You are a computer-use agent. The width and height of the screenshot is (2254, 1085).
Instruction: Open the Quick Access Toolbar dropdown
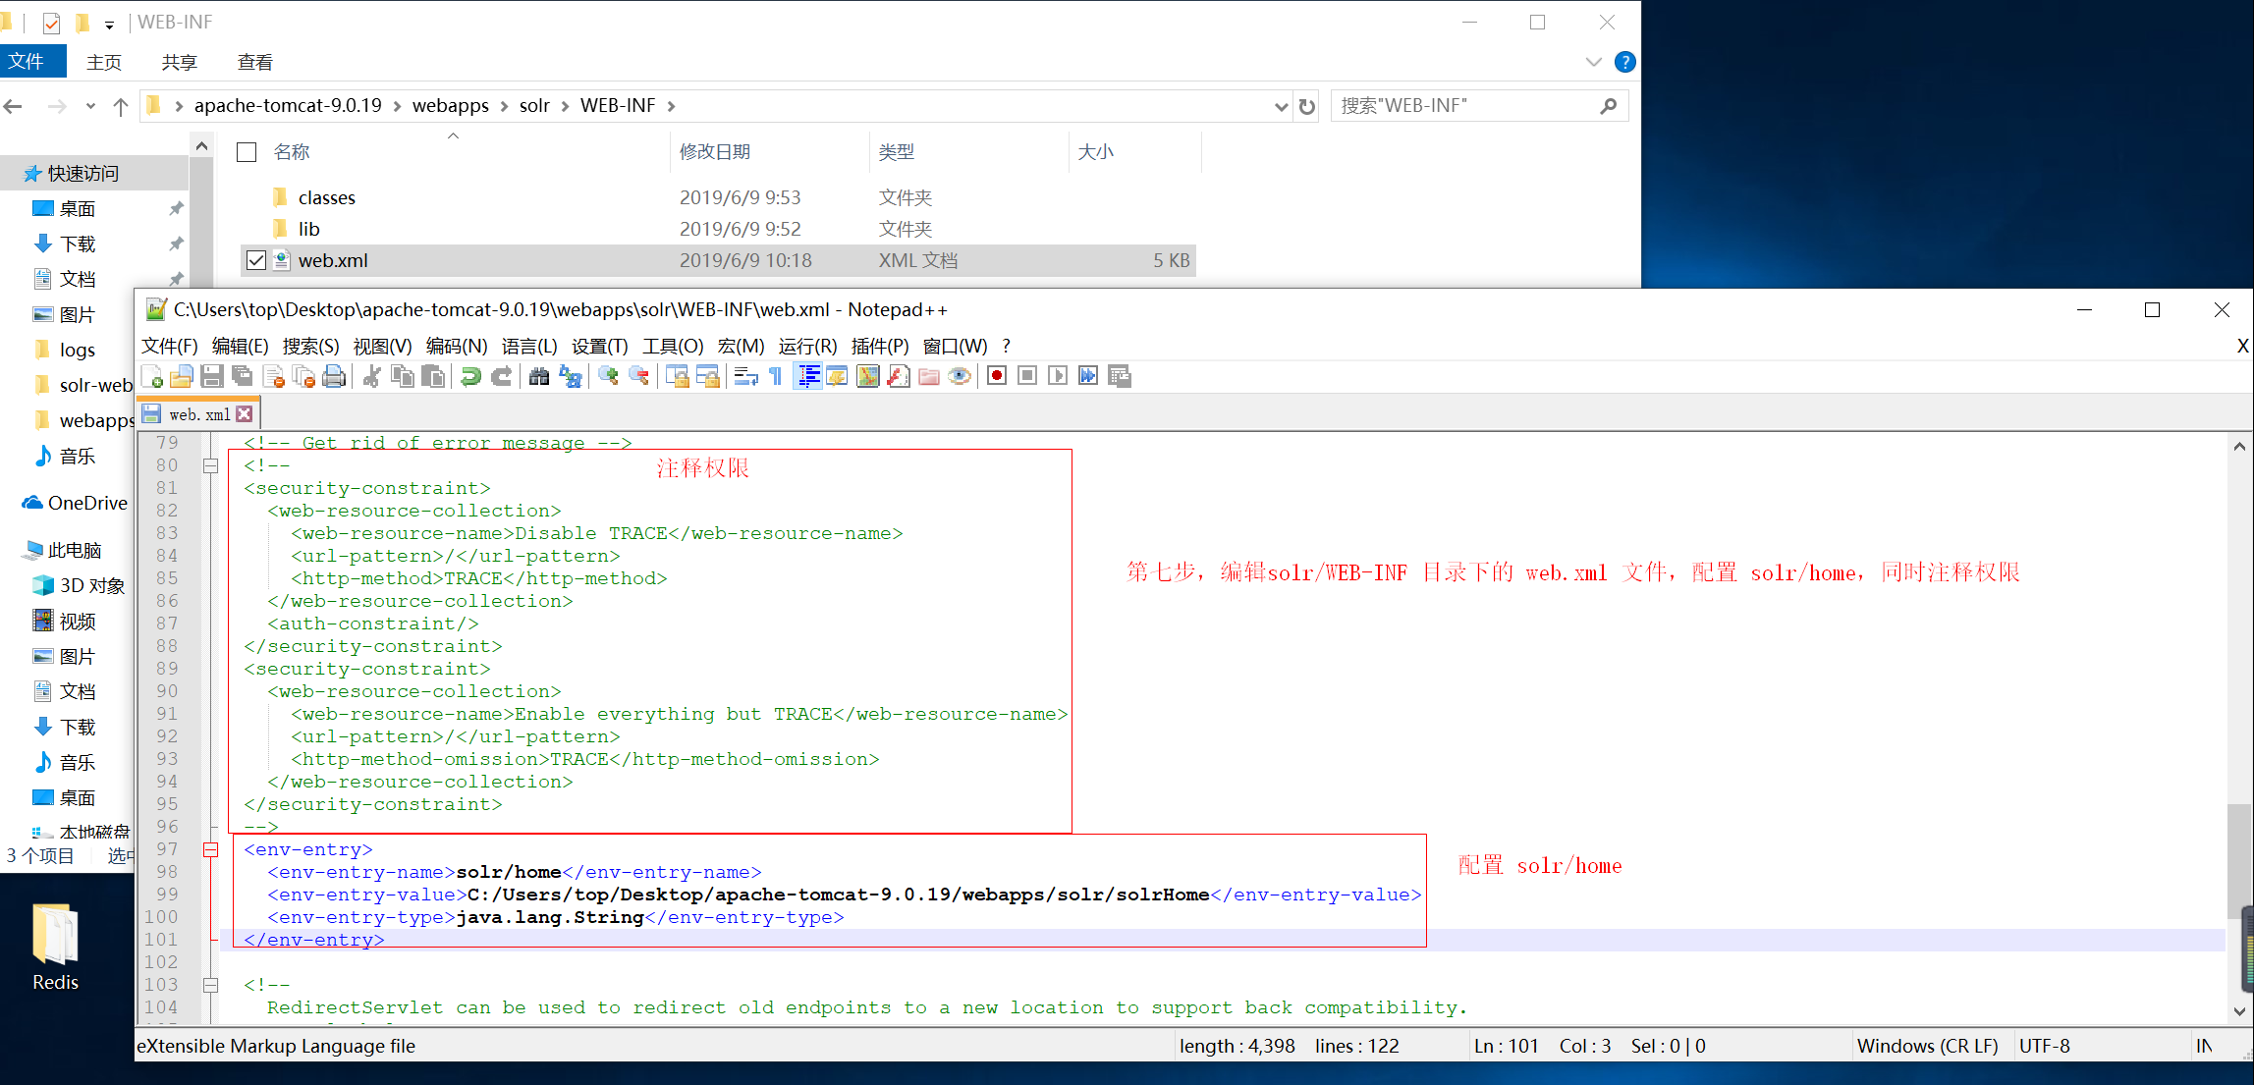click(110, 22)
